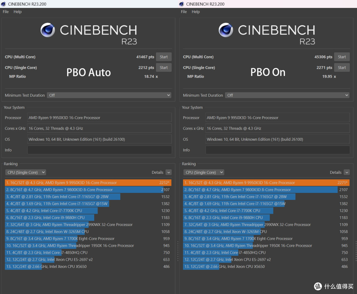Screen dimensions: 357x294
Task: Select Xeon W-3265M row in left ranking
Action: 88,232
